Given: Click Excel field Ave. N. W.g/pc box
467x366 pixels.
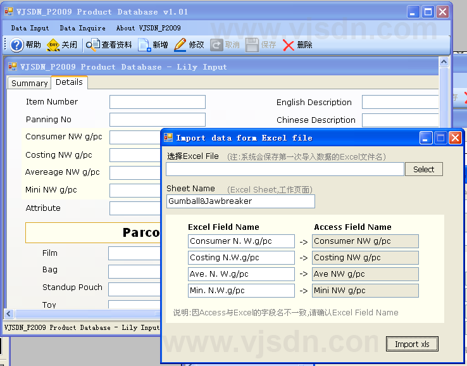Looking at the screenshot, I should click(x=241, y=274).
